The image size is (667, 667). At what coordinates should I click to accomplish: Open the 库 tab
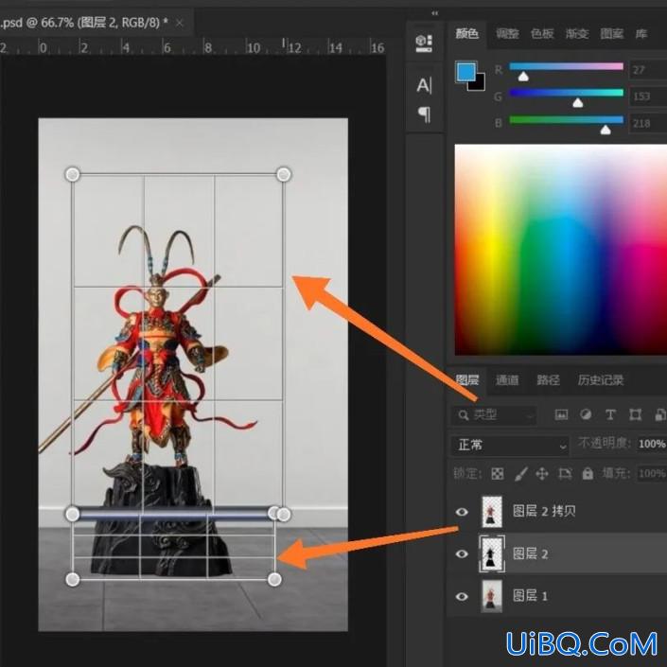[x=641, y=34]
